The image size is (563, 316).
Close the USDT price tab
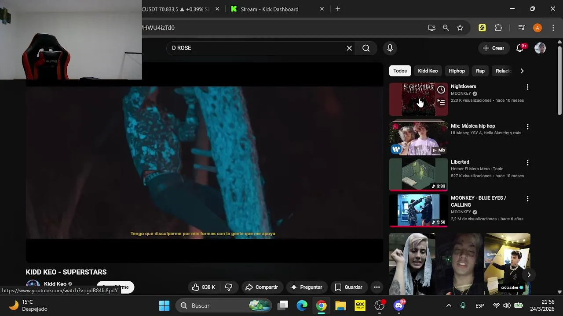coord(217,9)
